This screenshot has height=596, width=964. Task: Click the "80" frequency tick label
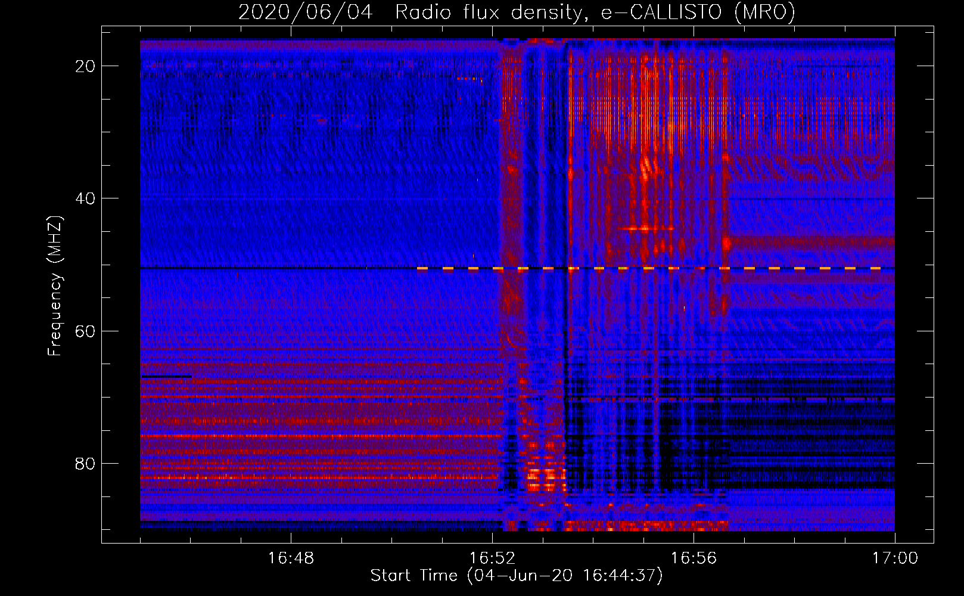[x=85, y=464]
